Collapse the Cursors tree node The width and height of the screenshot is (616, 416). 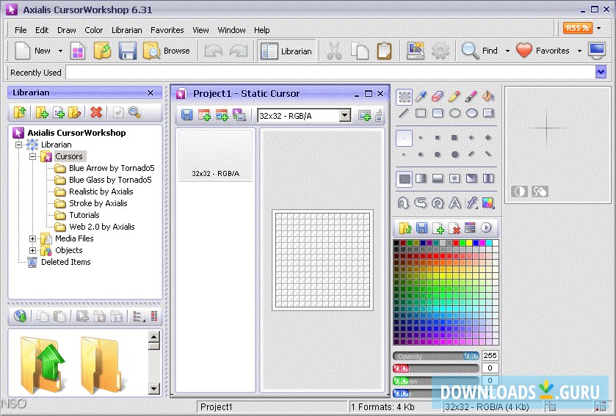click(32, 156)
